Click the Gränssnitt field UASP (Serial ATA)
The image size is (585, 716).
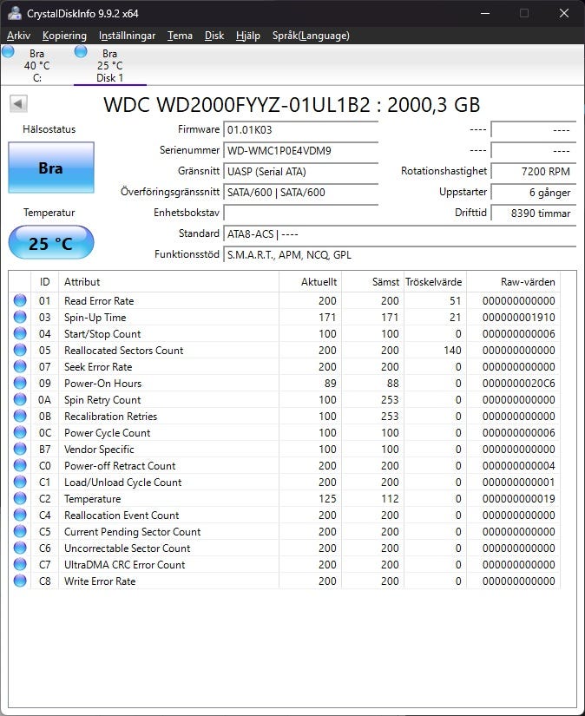[x=300, y=172]
